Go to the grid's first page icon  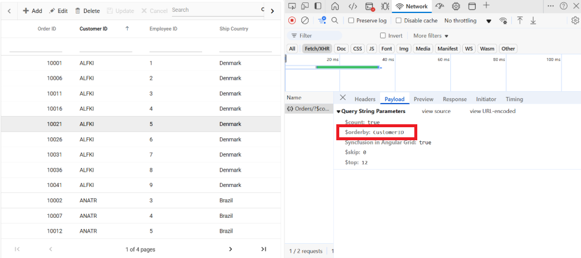[x=17, y=249]
